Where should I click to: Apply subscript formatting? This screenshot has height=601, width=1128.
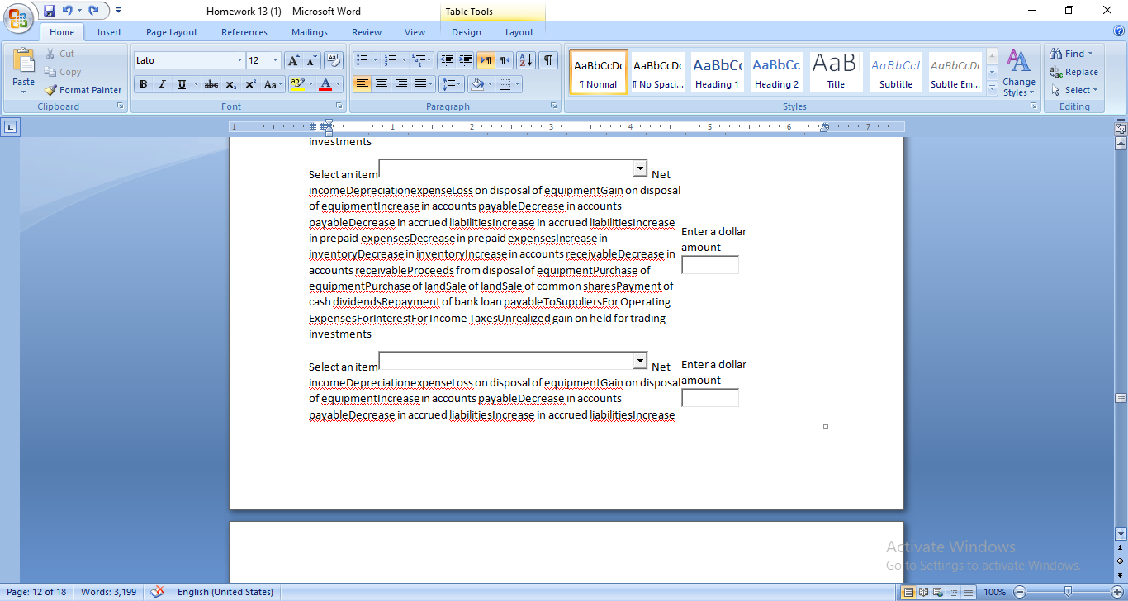point(231,84)
